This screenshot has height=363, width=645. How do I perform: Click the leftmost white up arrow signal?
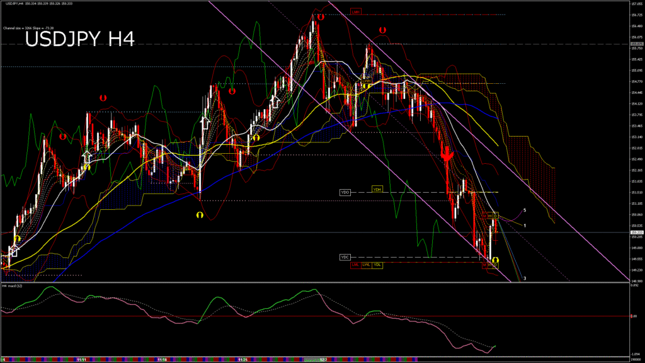13,250
